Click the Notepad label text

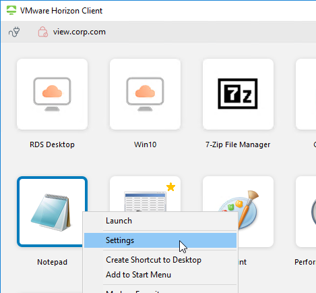[52, 262]
